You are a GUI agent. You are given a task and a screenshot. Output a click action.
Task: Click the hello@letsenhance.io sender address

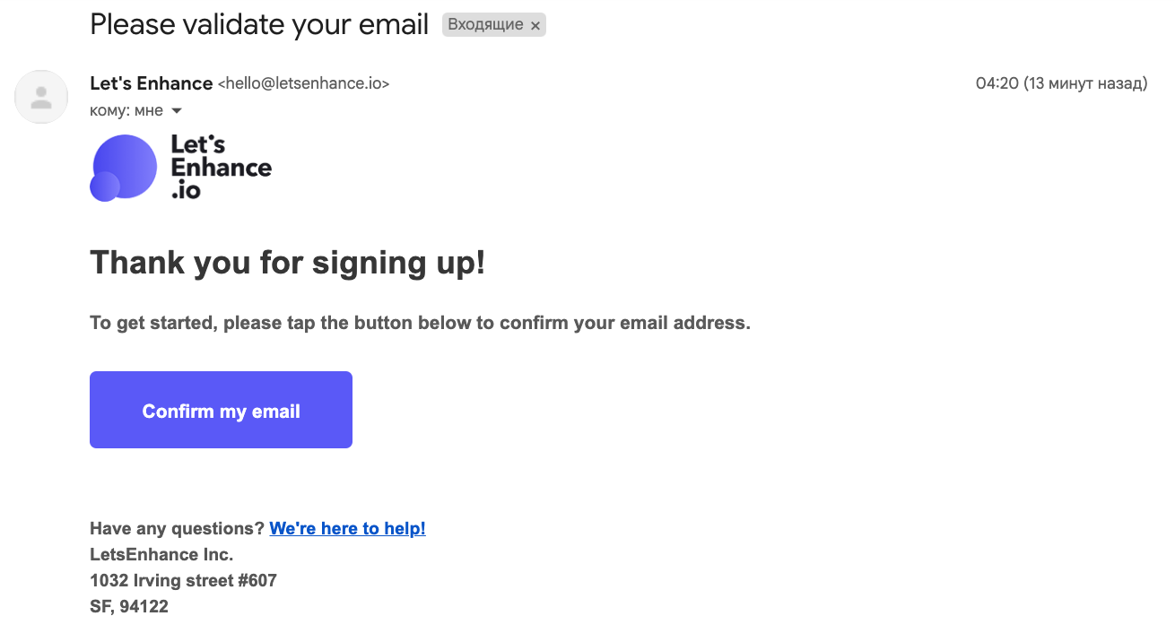click(303, 84)
